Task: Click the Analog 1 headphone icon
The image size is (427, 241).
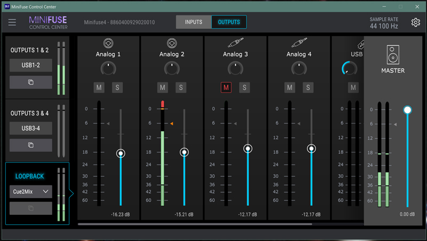Action: 108,44
